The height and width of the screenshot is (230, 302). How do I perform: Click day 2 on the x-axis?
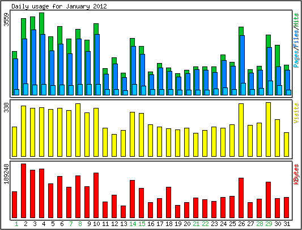pos(25,224)
